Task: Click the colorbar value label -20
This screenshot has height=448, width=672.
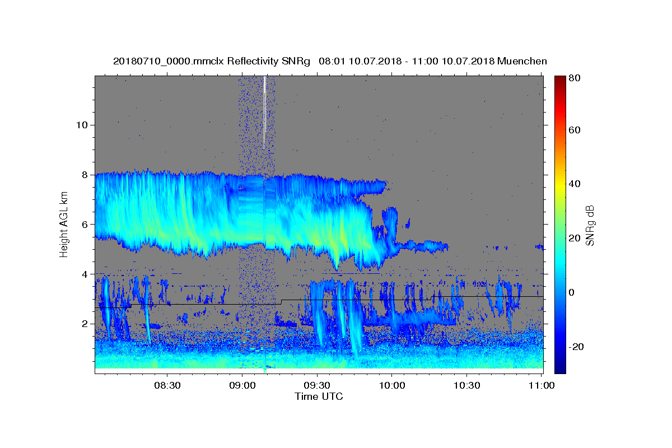Action: [x=576, y=347]
